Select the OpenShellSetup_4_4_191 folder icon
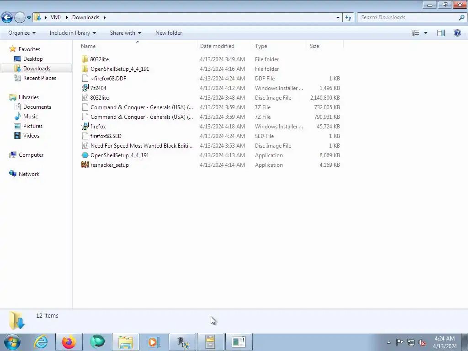Screen dimensions: 468x351 click(85, 69)
